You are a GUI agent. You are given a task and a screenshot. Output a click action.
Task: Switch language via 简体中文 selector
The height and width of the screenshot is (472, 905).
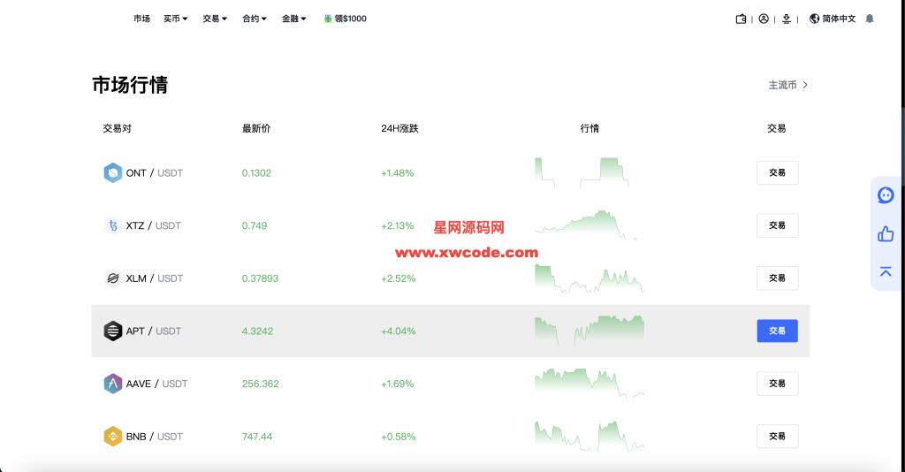833,19
